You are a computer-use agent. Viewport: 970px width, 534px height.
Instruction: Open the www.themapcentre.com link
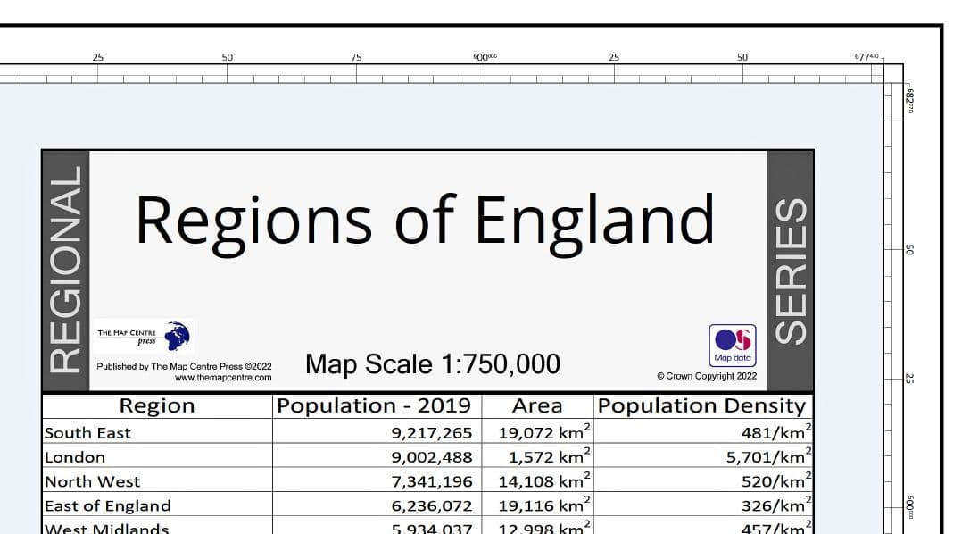223,378
